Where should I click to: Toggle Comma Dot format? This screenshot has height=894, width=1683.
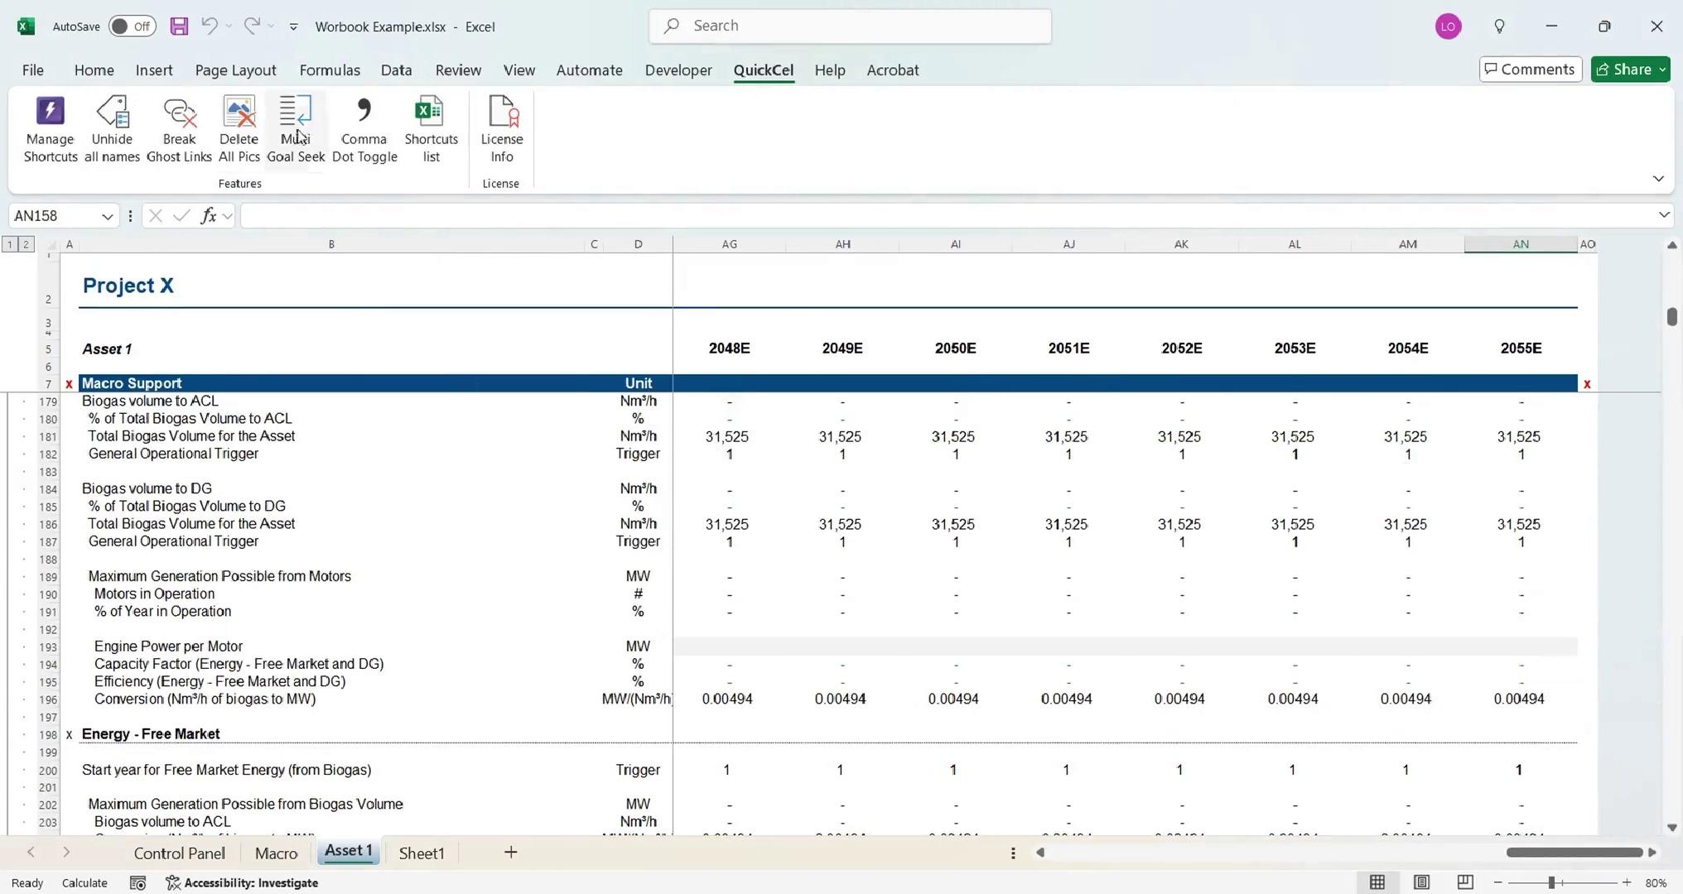(364, 129)
